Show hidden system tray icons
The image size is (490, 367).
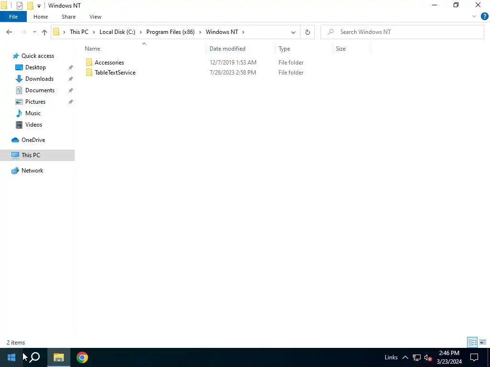(x=405, y=357)
